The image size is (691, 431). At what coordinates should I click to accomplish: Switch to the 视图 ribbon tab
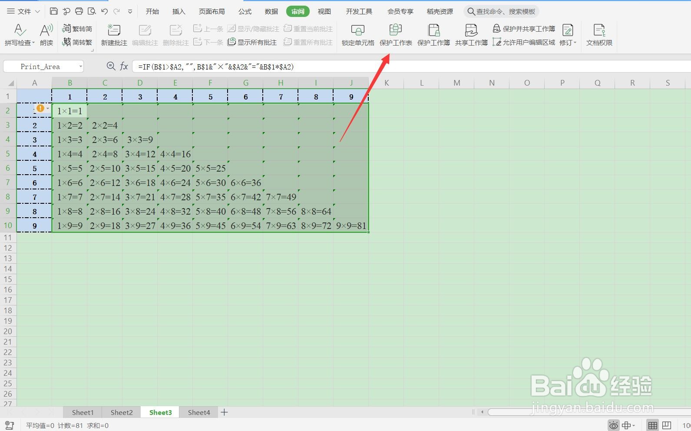[x=324, y=11]
